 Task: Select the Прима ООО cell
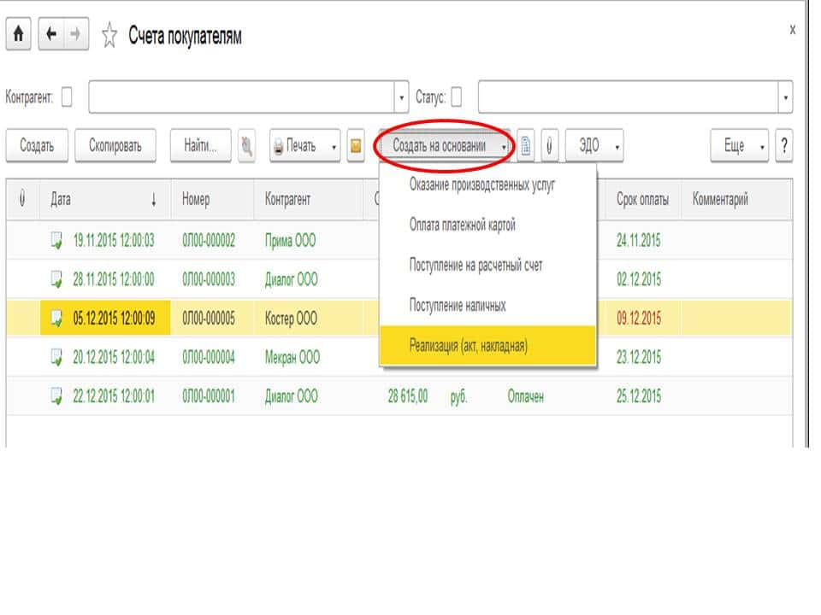(x=290, y=241)
